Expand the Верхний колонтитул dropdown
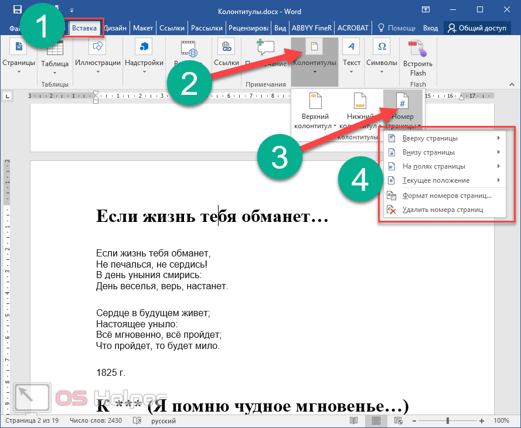This screenshot has width=521, height=428. [x=316, y=112]
